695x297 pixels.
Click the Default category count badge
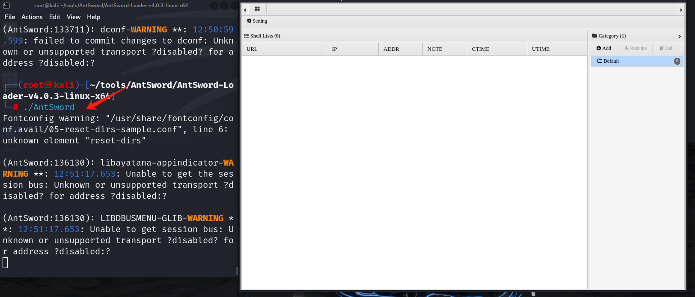[677, 61]
